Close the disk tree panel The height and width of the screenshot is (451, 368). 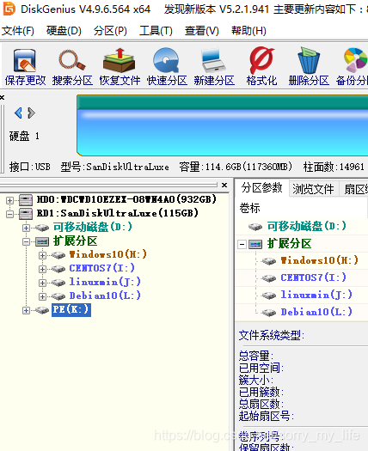tap(224, 185)
